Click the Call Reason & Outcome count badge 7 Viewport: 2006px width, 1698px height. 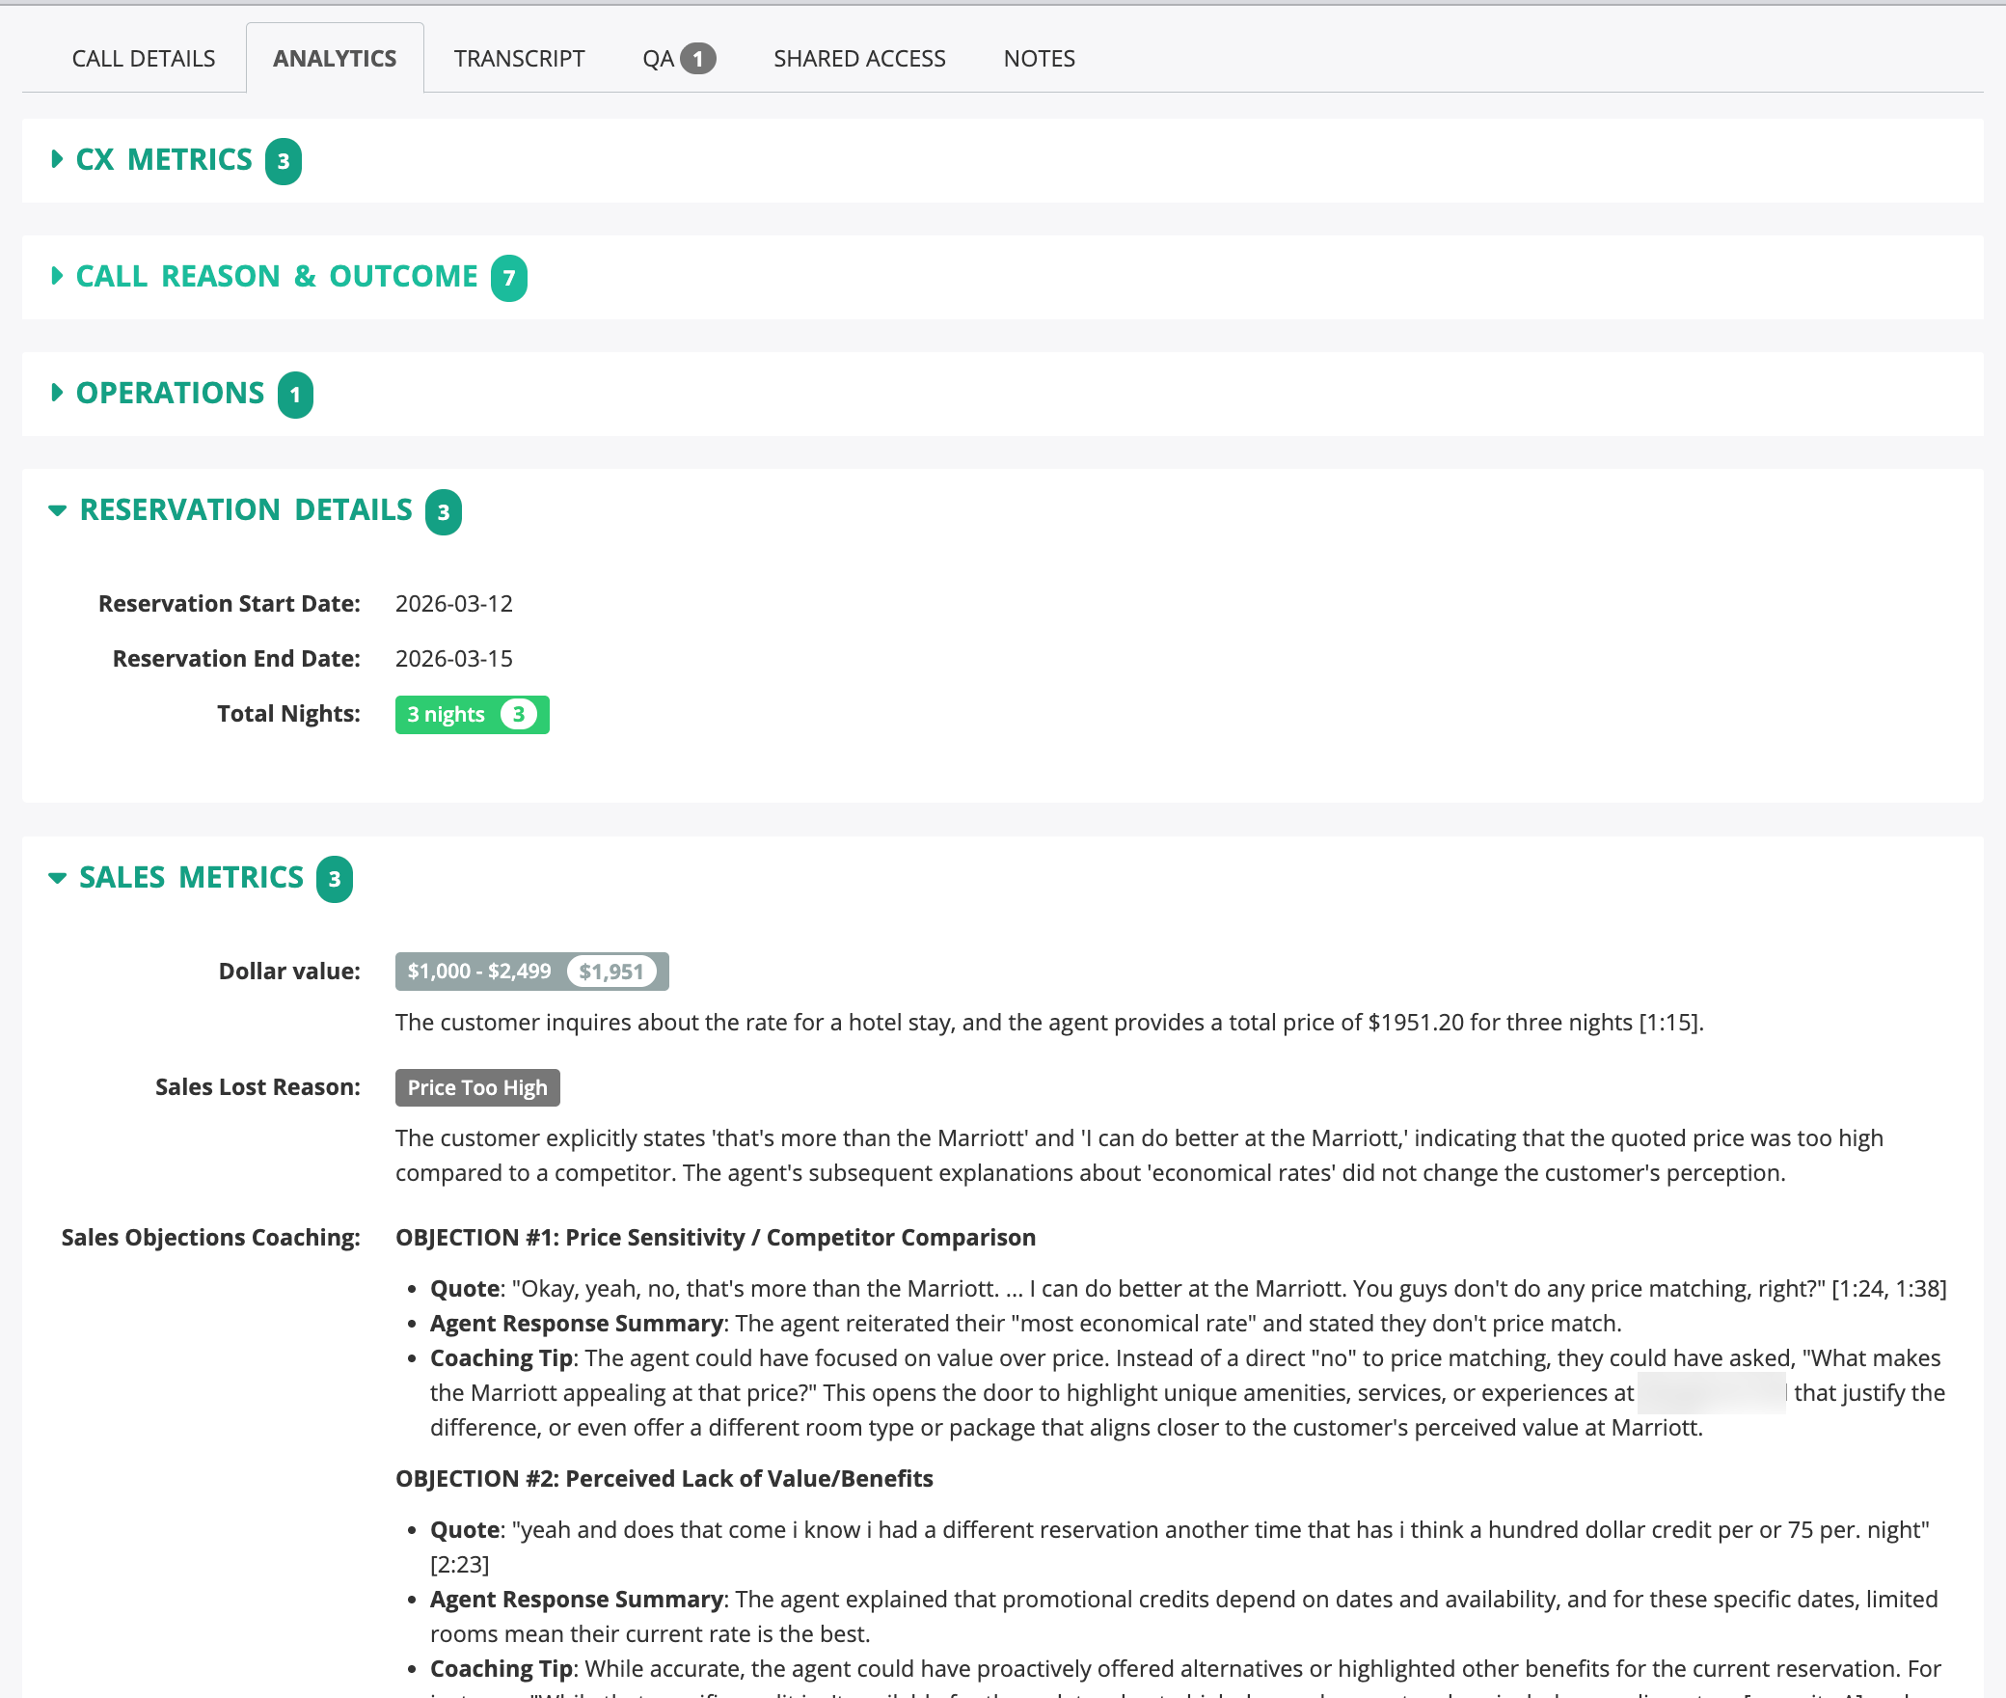508,278
